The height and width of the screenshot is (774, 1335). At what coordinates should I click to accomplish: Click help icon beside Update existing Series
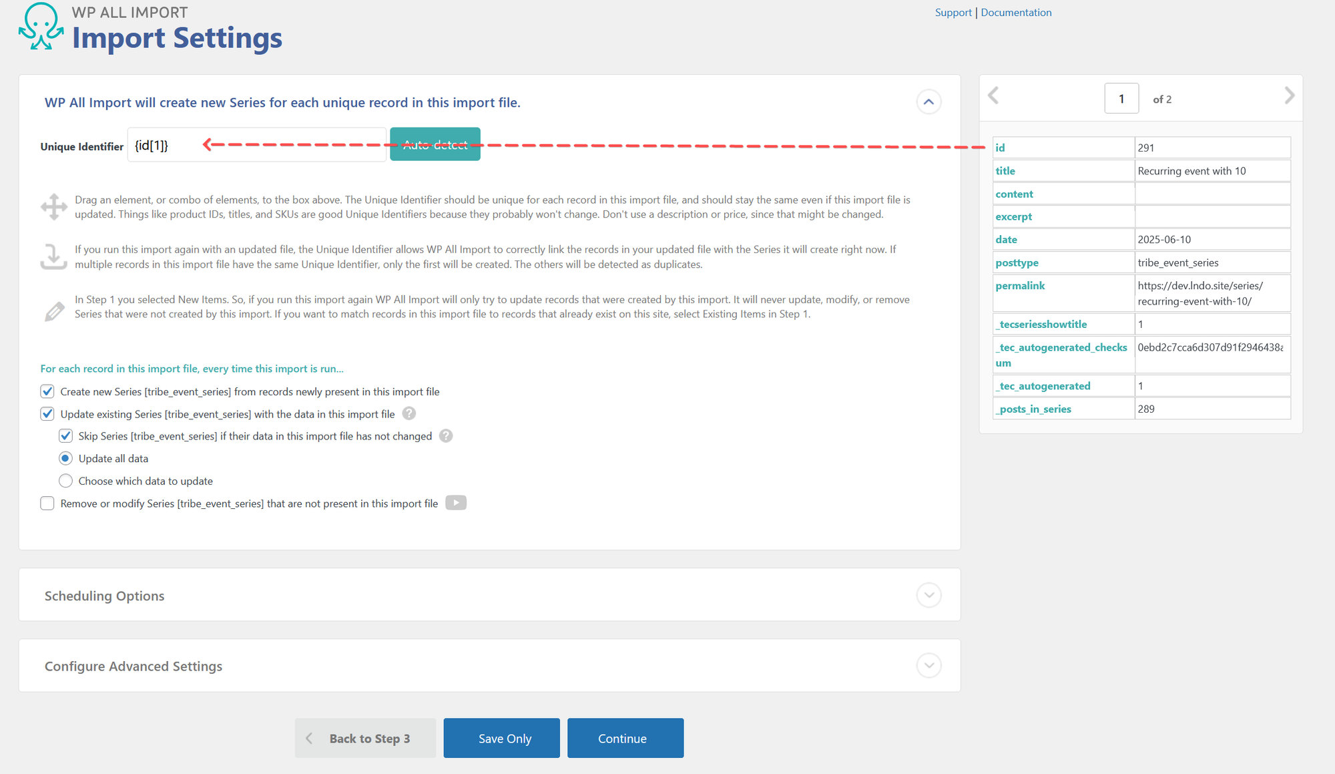point(409,413)
